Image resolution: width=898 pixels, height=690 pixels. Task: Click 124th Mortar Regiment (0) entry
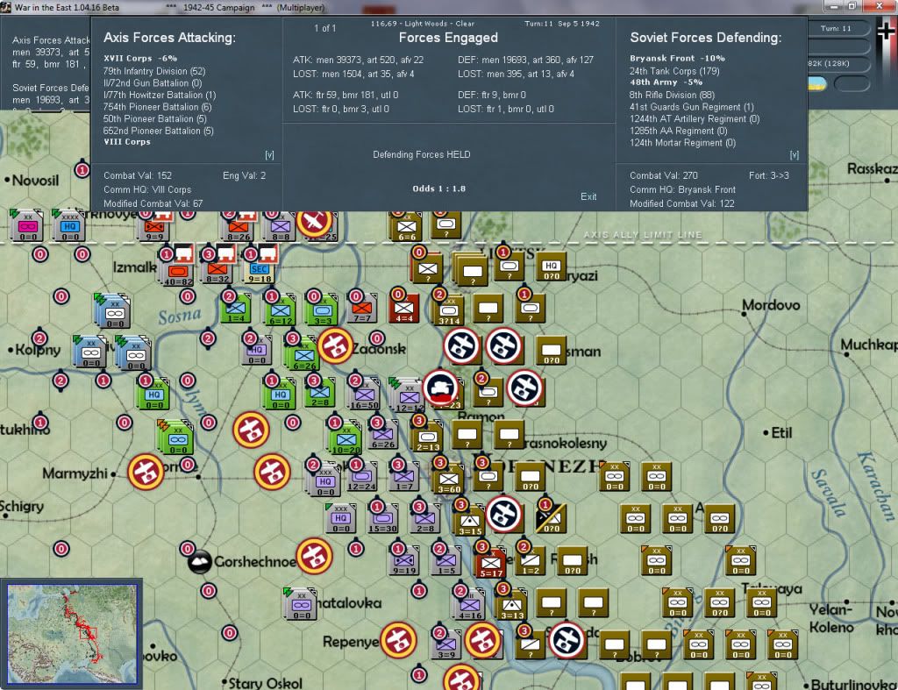coord(682,143)
